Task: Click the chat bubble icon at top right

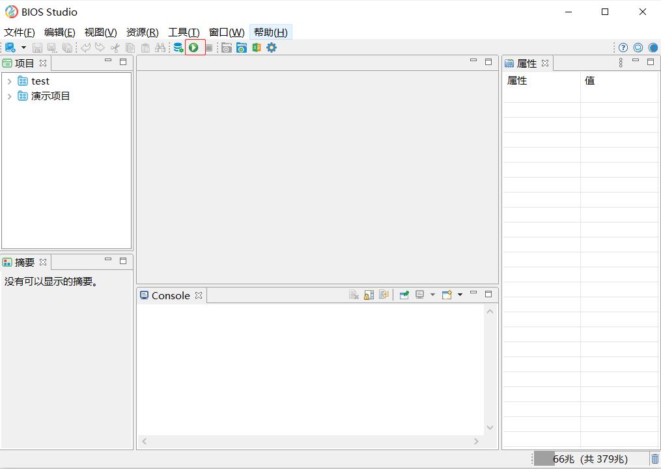Action: tap(638, 47)
